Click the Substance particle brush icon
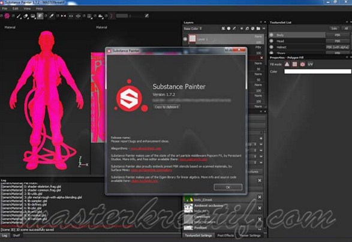Image resolution: width=352 pixels, height=242 pixels. click(x=7, y=16)
